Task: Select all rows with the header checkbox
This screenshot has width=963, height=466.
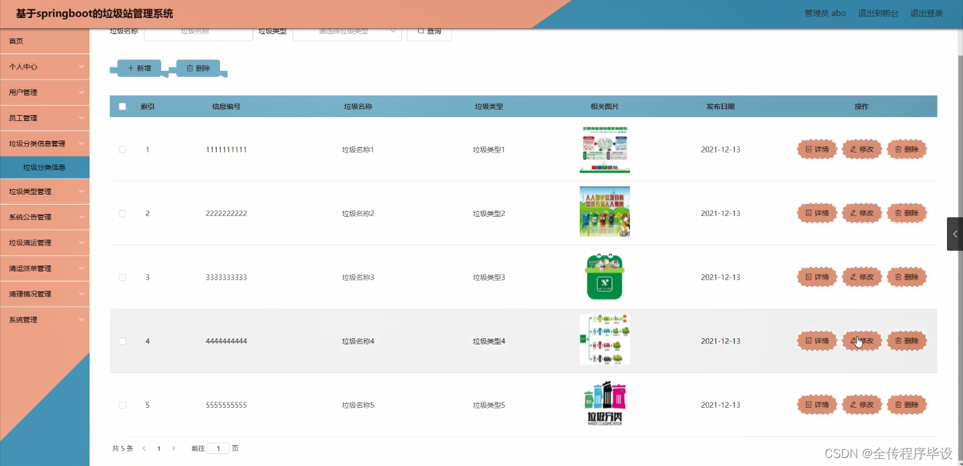Action: click(122, 106)
